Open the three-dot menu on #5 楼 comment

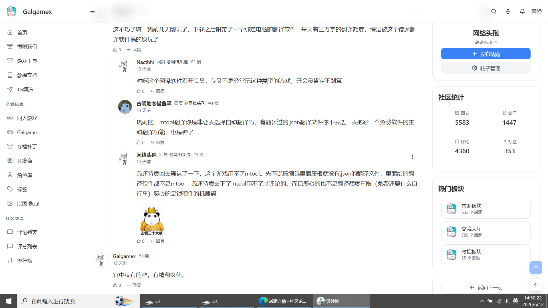point(412,157)
